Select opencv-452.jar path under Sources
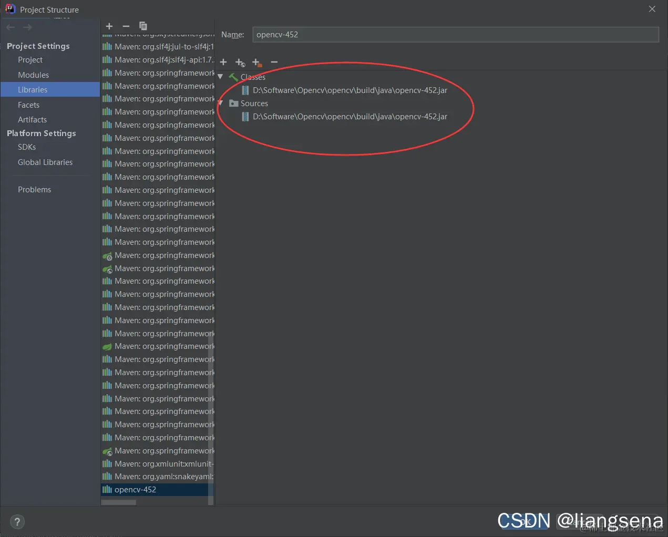The image size is (668, 537). [350, 117]
